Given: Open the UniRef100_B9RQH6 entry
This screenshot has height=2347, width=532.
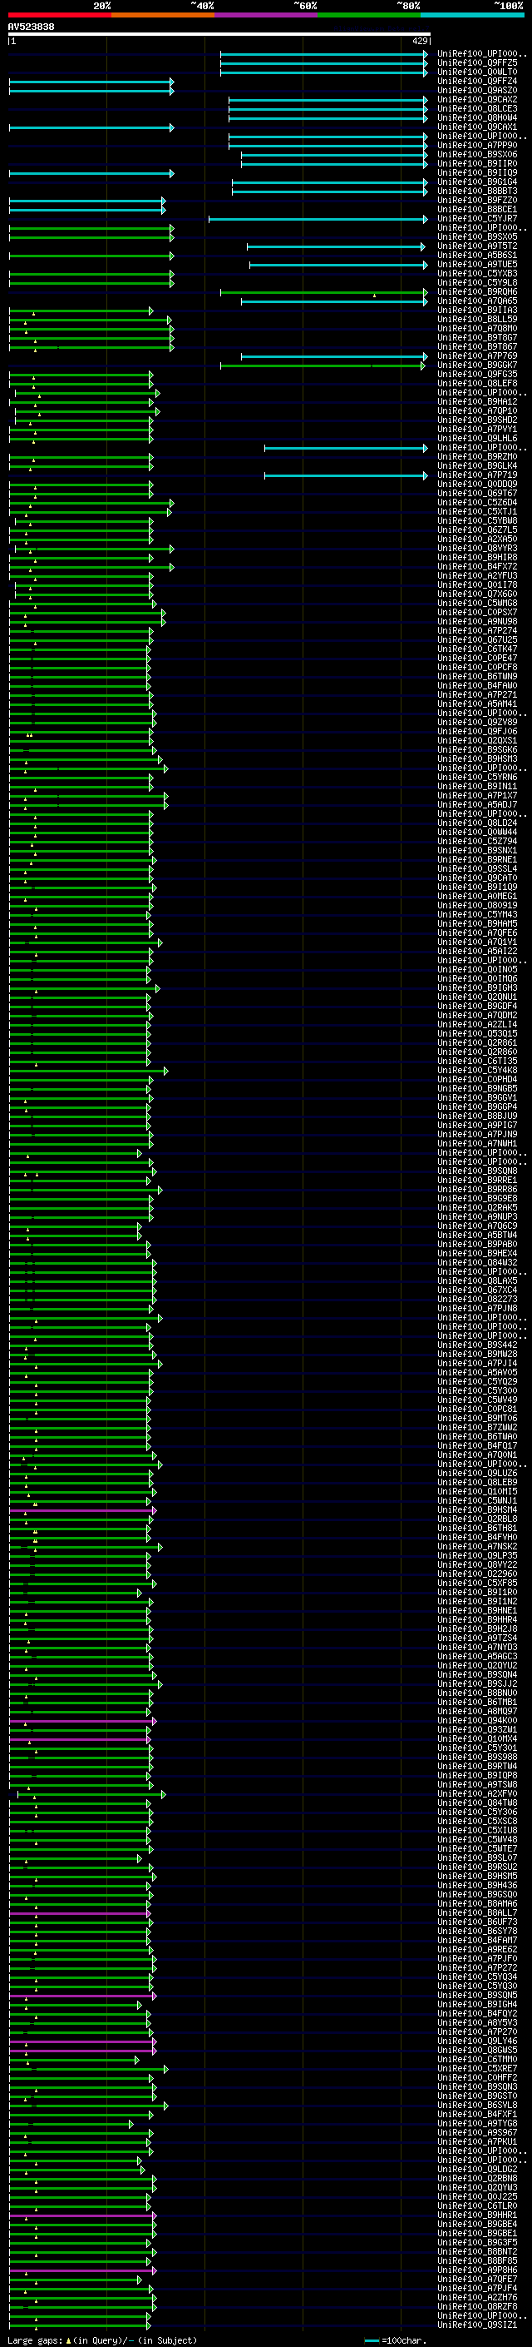Looking at the screenshot, I should [477, 291].
